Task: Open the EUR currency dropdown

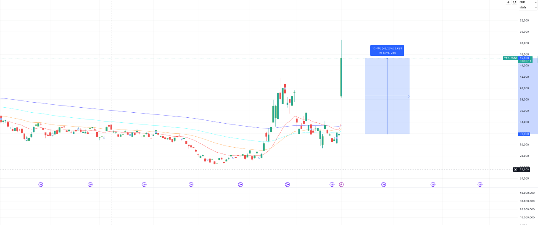Action: tap(528, 2)
